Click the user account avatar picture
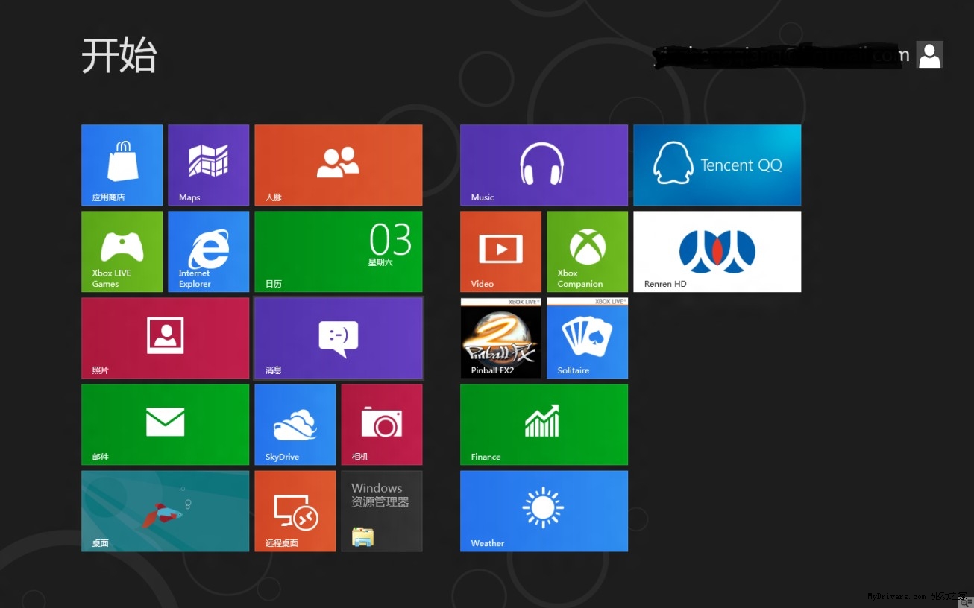This screenshot has width=974, height=608. [930, 55]
